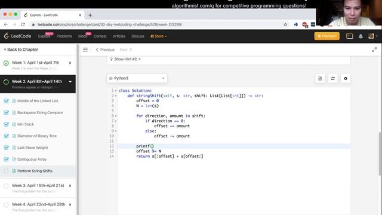The height and width of the screenshot is (215, 382).
Task: Expand the editor to fullscreen
Action: 374,50
